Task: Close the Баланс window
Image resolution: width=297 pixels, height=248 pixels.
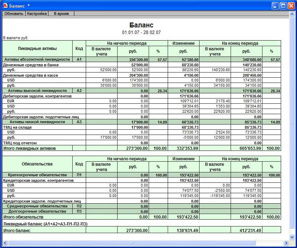Action: point(291,6)
